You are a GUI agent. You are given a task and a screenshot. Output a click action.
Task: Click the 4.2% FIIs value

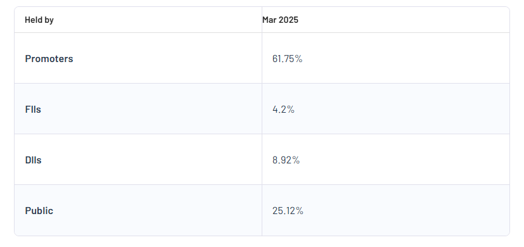pos(283,110)
